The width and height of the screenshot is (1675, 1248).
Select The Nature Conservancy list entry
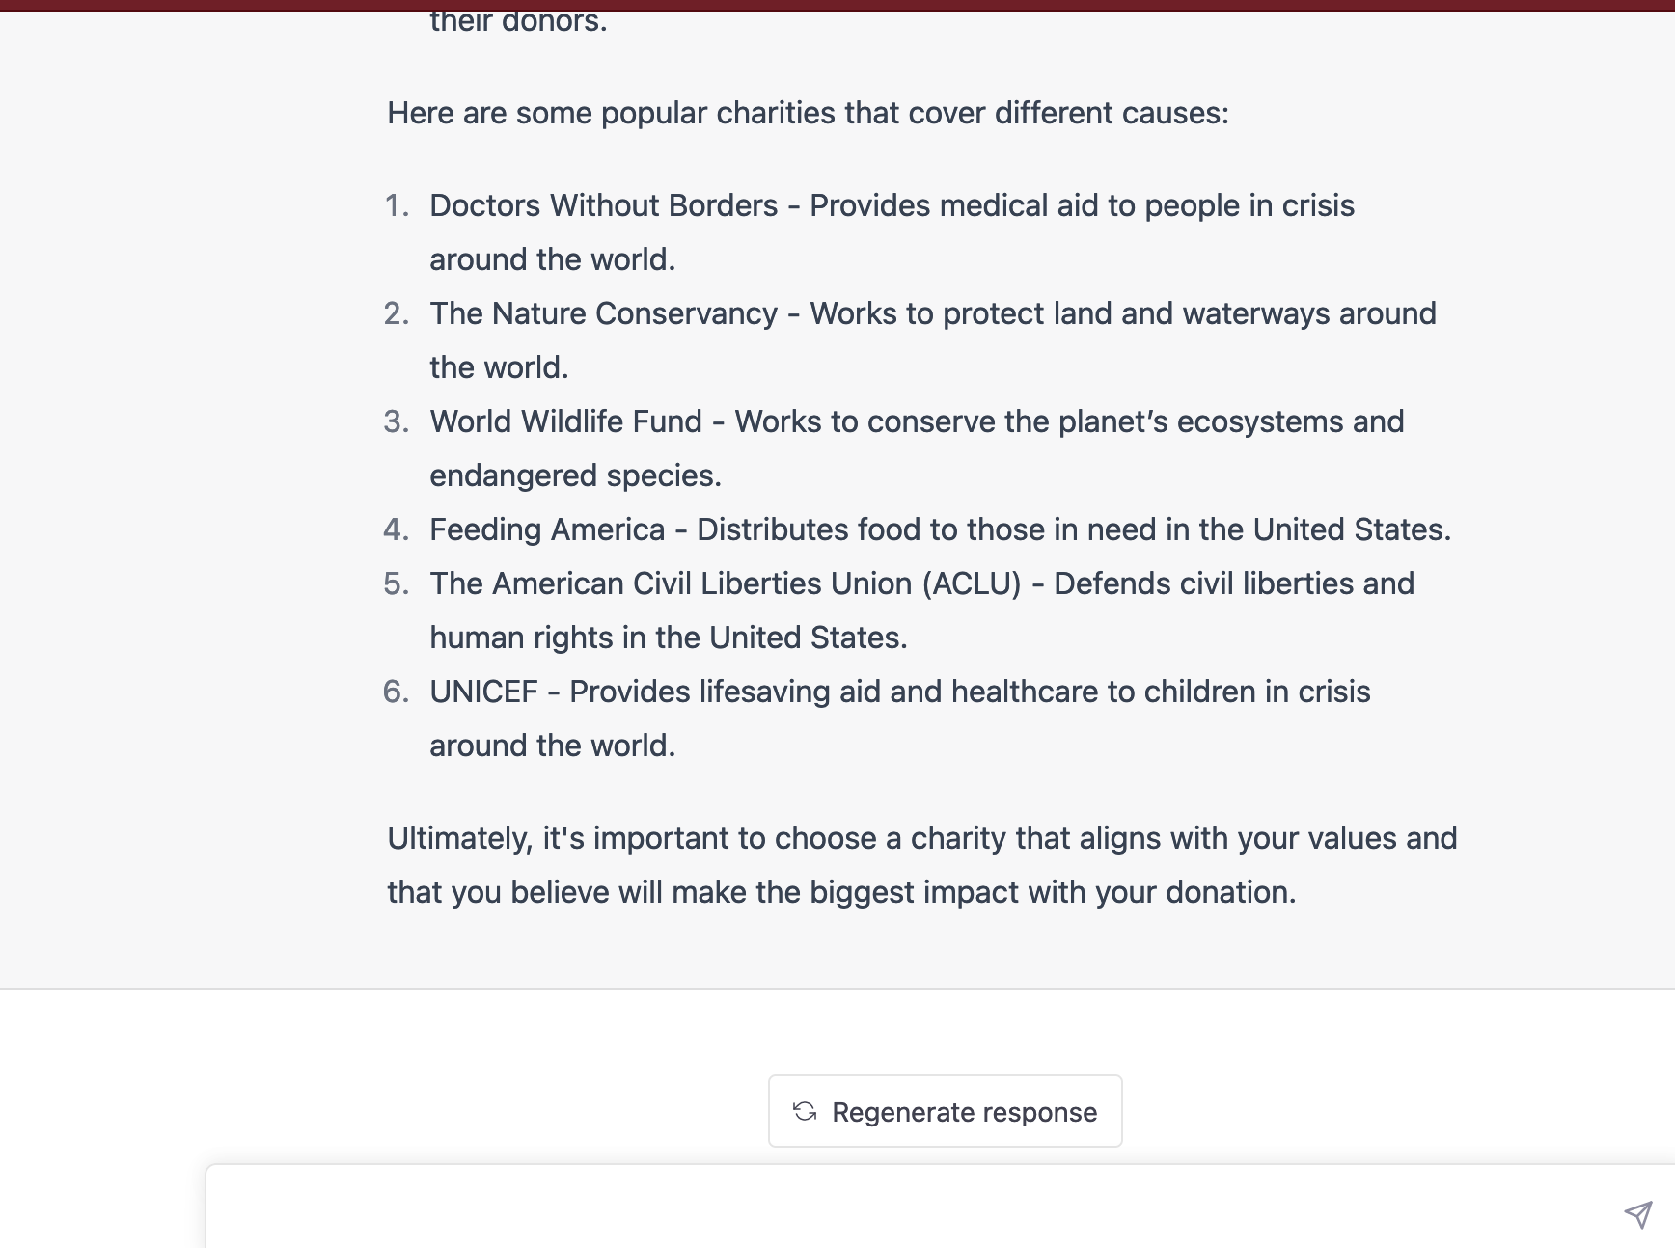pyautogui.click(x=603, y=313)
